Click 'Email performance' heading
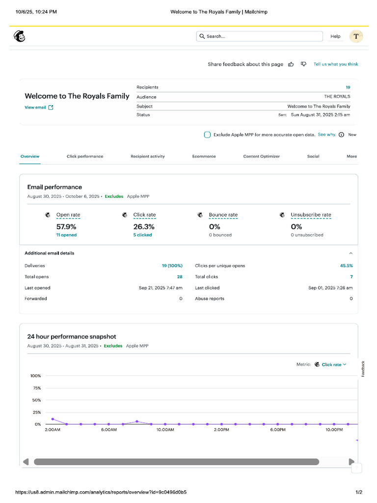The width and height of the screenshot is (377, 503). pyautogui.click(x=54, y=187)
